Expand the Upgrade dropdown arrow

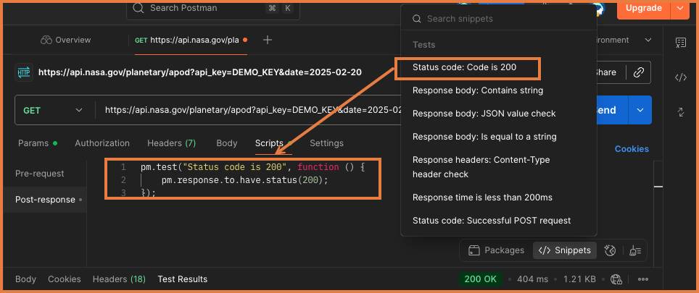point(680,8)
